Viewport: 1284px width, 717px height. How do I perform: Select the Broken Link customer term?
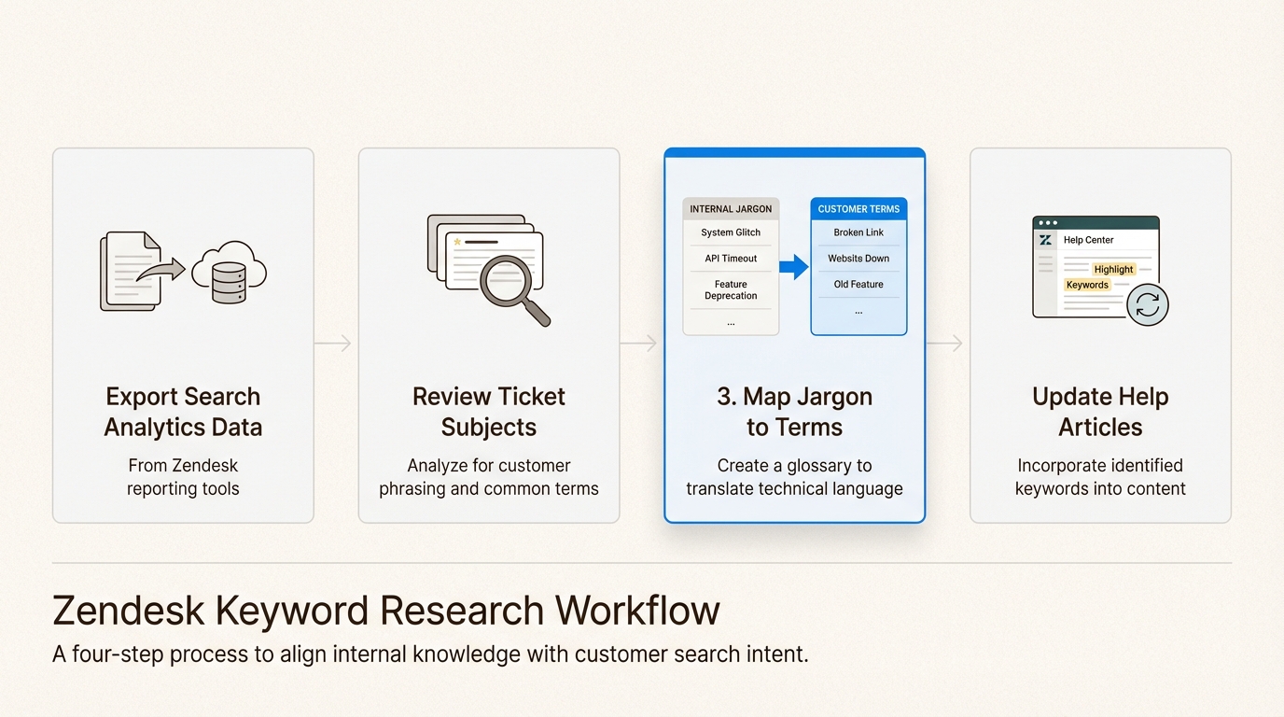pos(858,232)
